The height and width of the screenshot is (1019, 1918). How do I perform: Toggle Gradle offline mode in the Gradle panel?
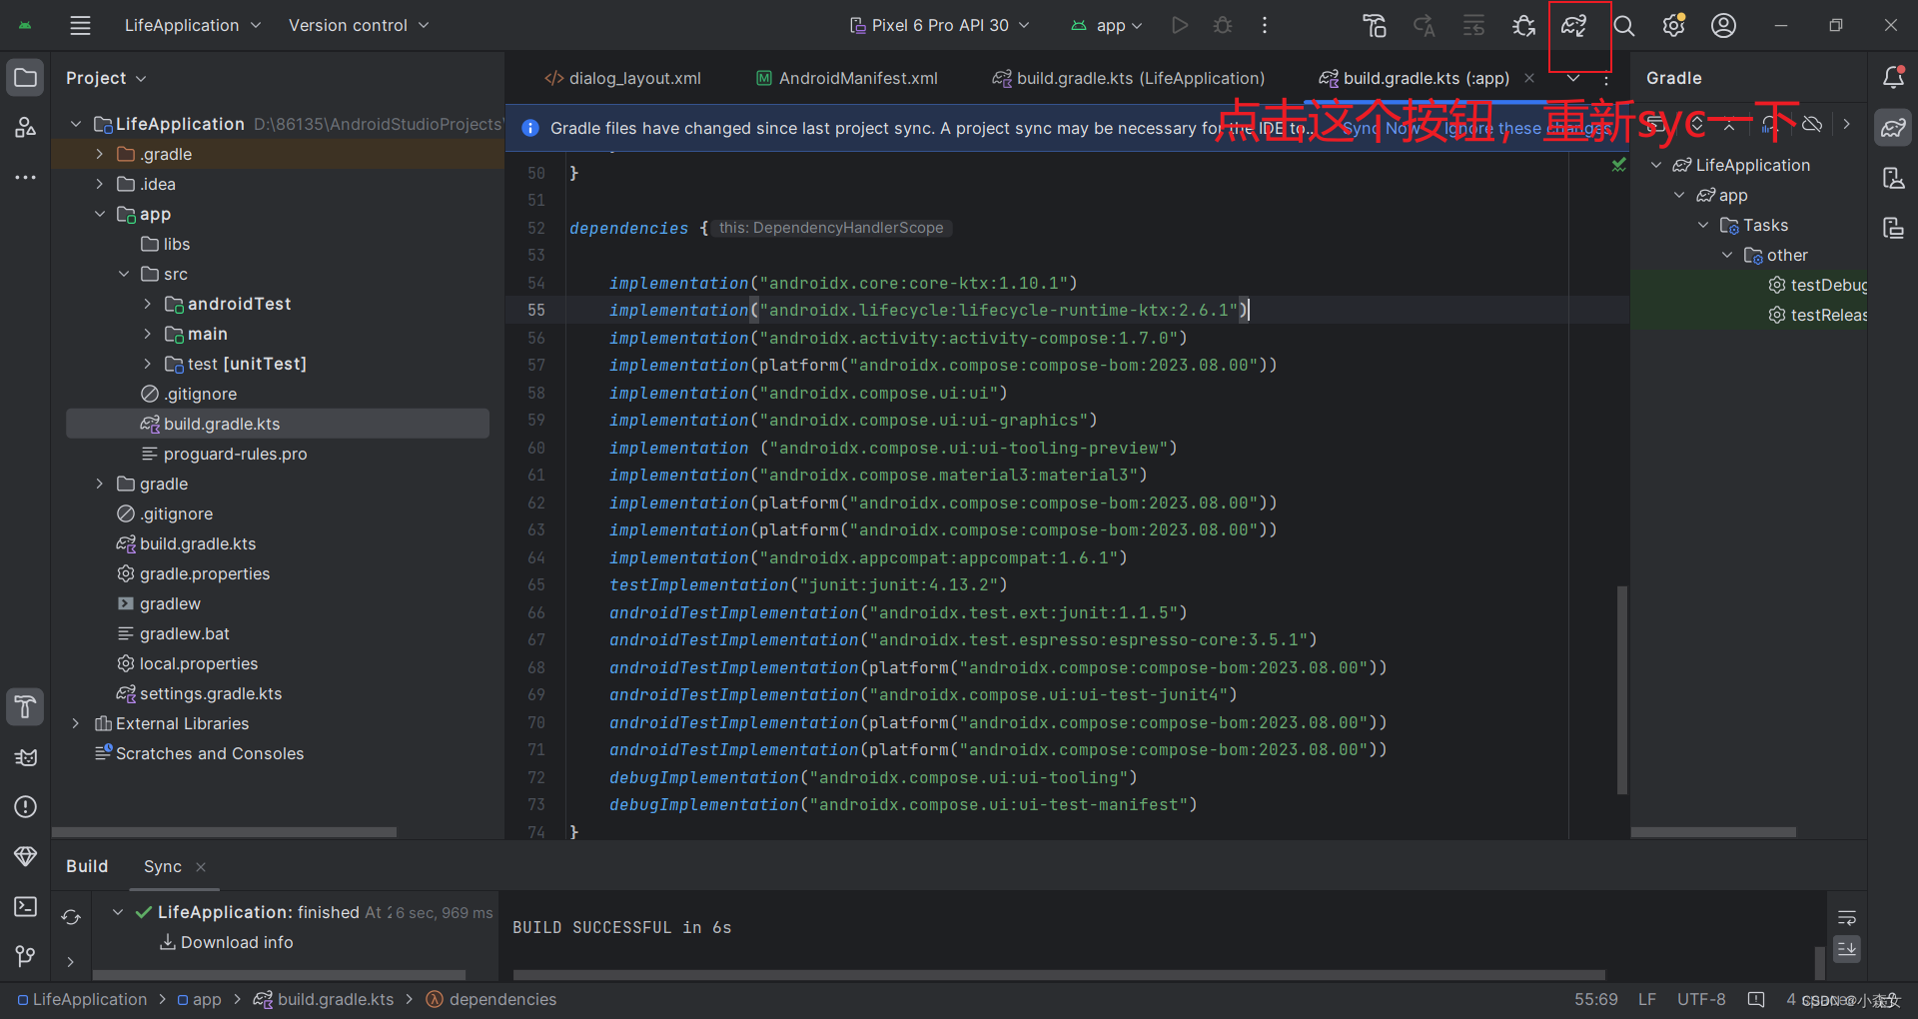tap(1812, 124)
